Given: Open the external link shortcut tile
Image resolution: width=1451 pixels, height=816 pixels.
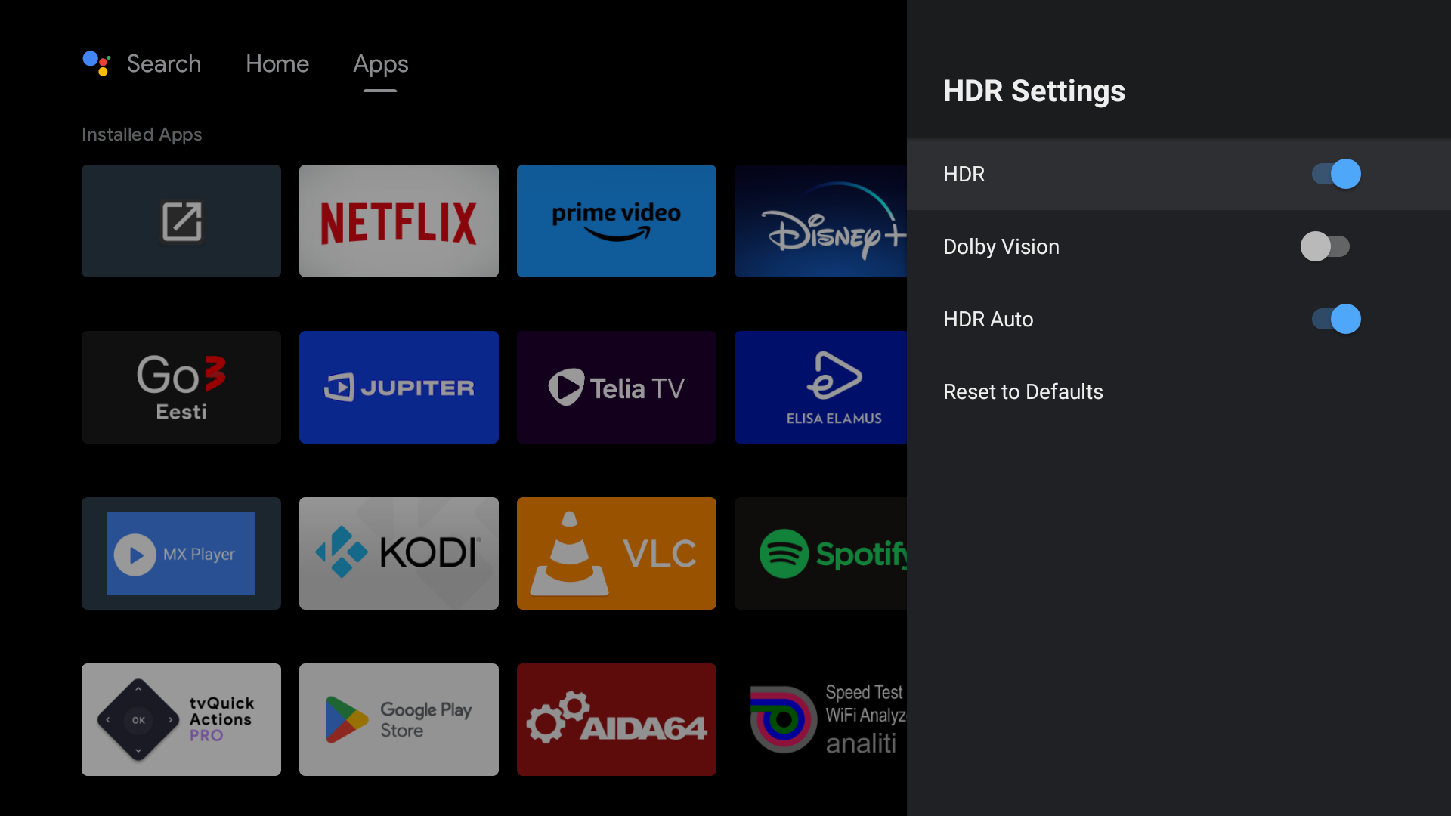Looking at the screenshot, I should point(181,221).
